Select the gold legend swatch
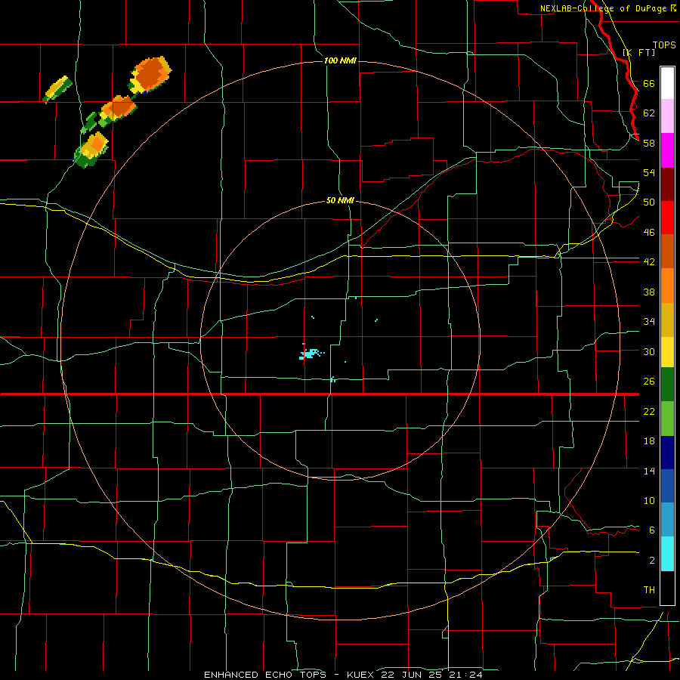680x680 pixels. pos(667,320)
